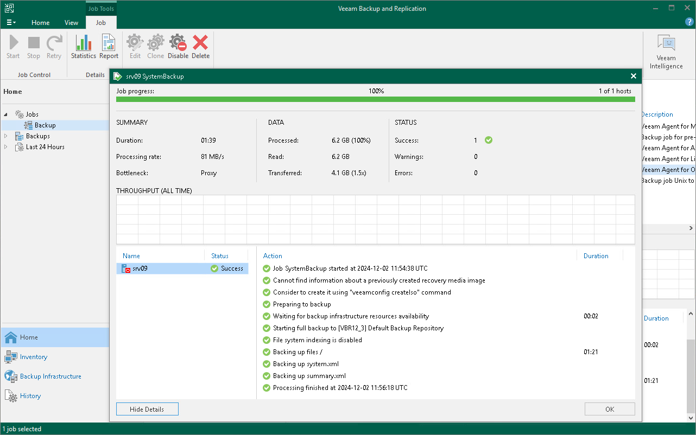696x435 pixels.
Task: Open the main menu hamburger icon
Action: [10, 22]
